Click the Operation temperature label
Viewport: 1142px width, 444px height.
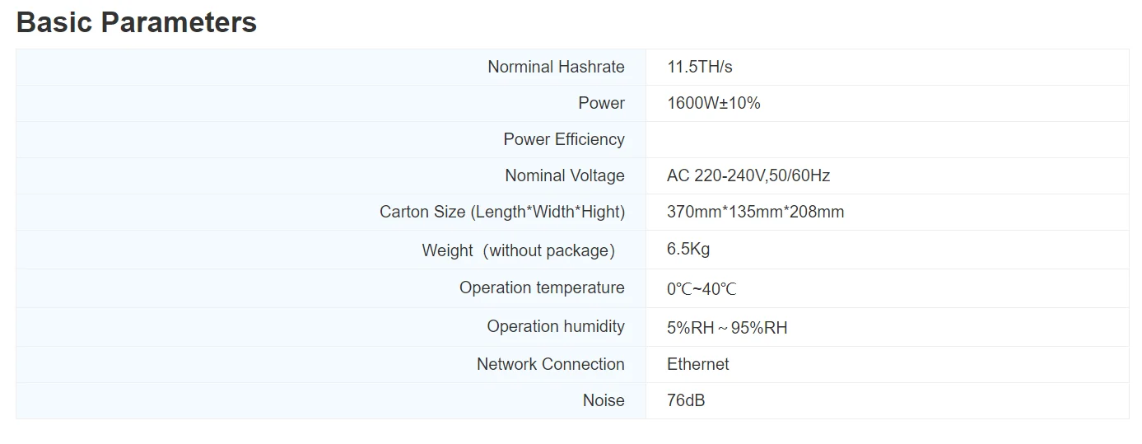pyautogui.click(x=541, y=287)
